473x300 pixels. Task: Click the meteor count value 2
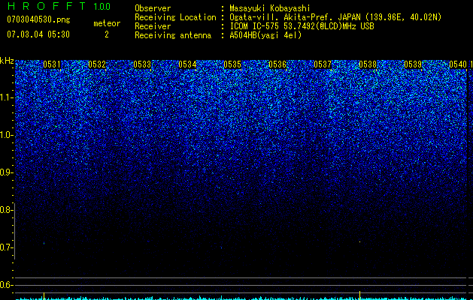pyautogui.click(x=107, y=34)
